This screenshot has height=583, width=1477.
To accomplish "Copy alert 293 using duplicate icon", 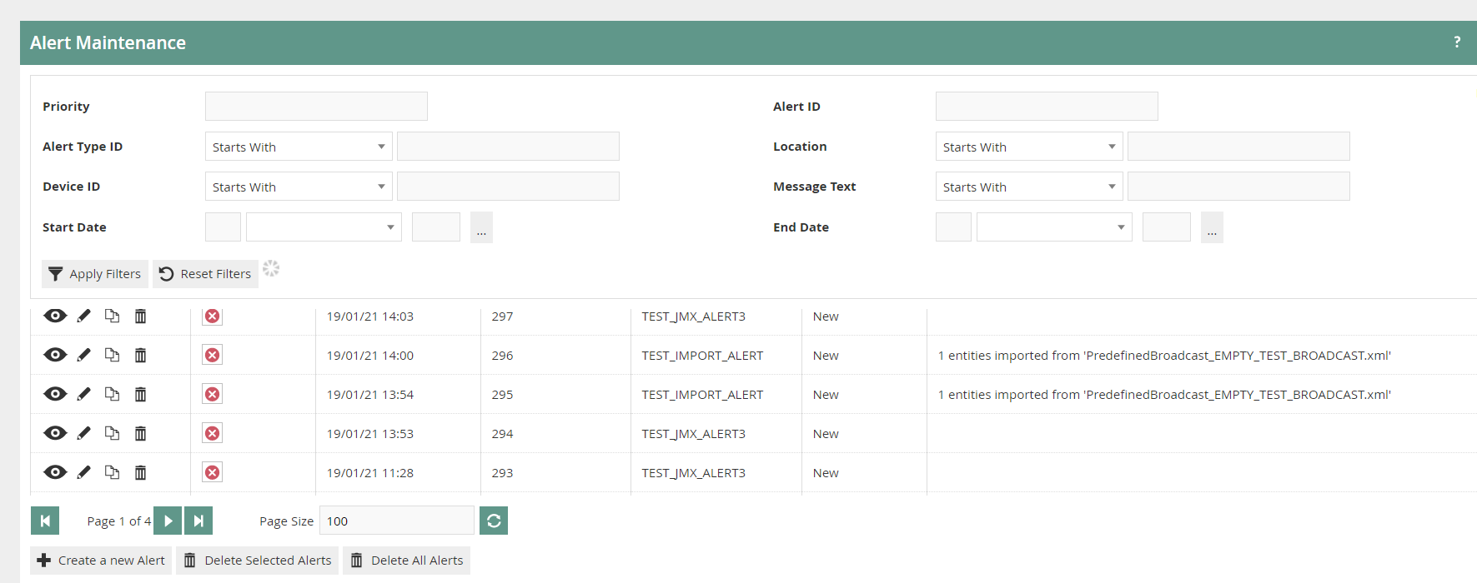I will coord(112,472).
